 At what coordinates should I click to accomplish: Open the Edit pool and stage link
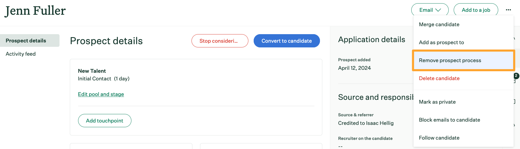[101, 94]
